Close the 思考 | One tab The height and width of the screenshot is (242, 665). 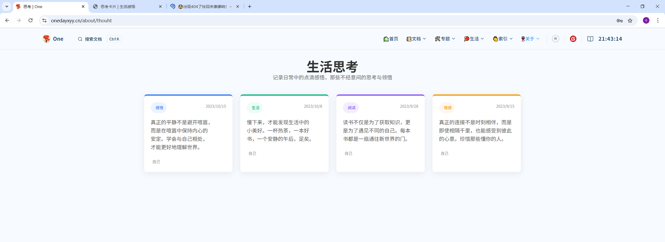click(83, 6)
